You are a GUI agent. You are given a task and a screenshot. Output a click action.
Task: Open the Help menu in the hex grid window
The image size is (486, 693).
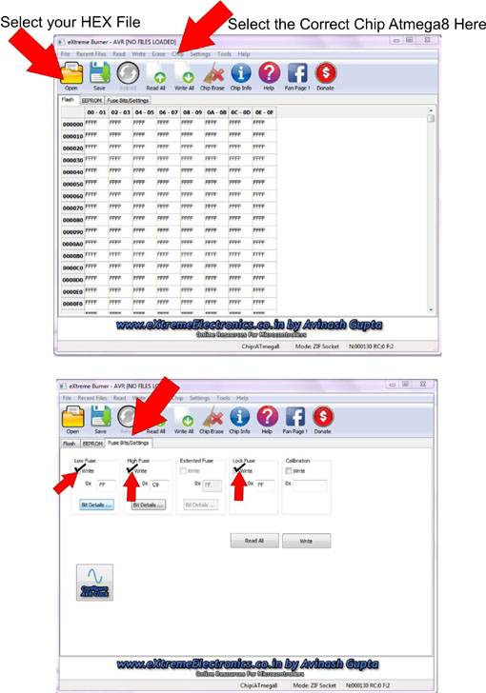(244, 54)
